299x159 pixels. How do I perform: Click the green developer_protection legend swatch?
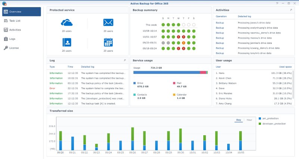pyautogui.click(x=260, y=123)
